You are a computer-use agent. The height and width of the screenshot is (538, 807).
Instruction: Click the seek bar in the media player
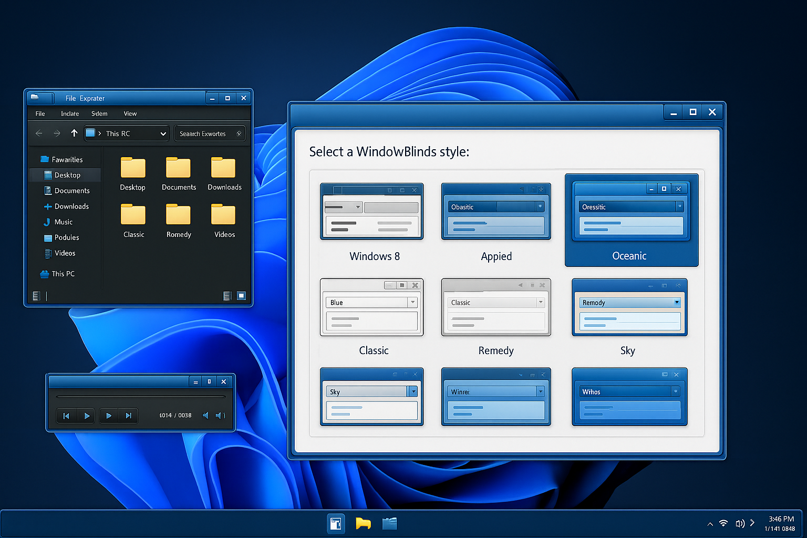[141, 397]
